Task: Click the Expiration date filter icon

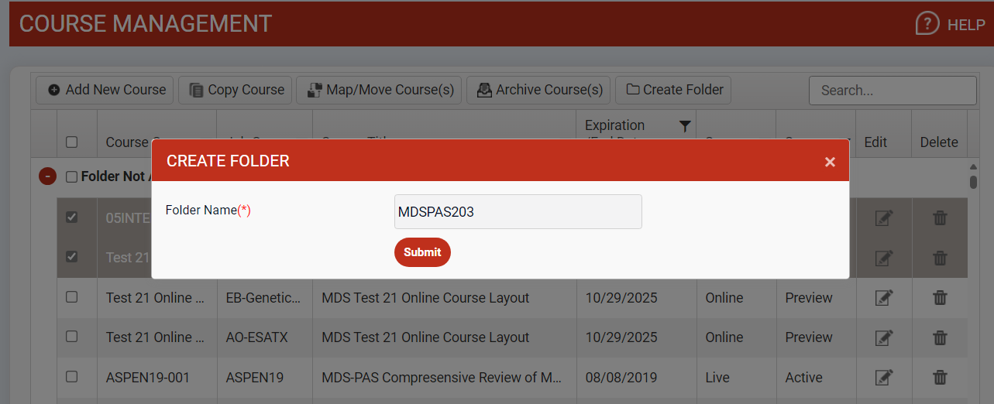Action: click(684, 126)
